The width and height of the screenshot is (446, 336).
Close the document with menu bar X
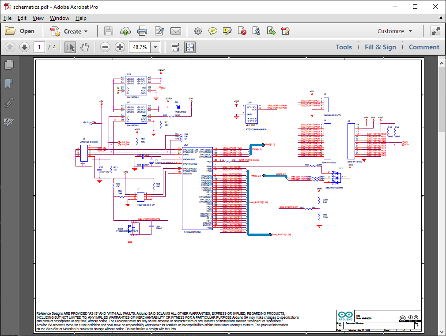pos(441,18)
